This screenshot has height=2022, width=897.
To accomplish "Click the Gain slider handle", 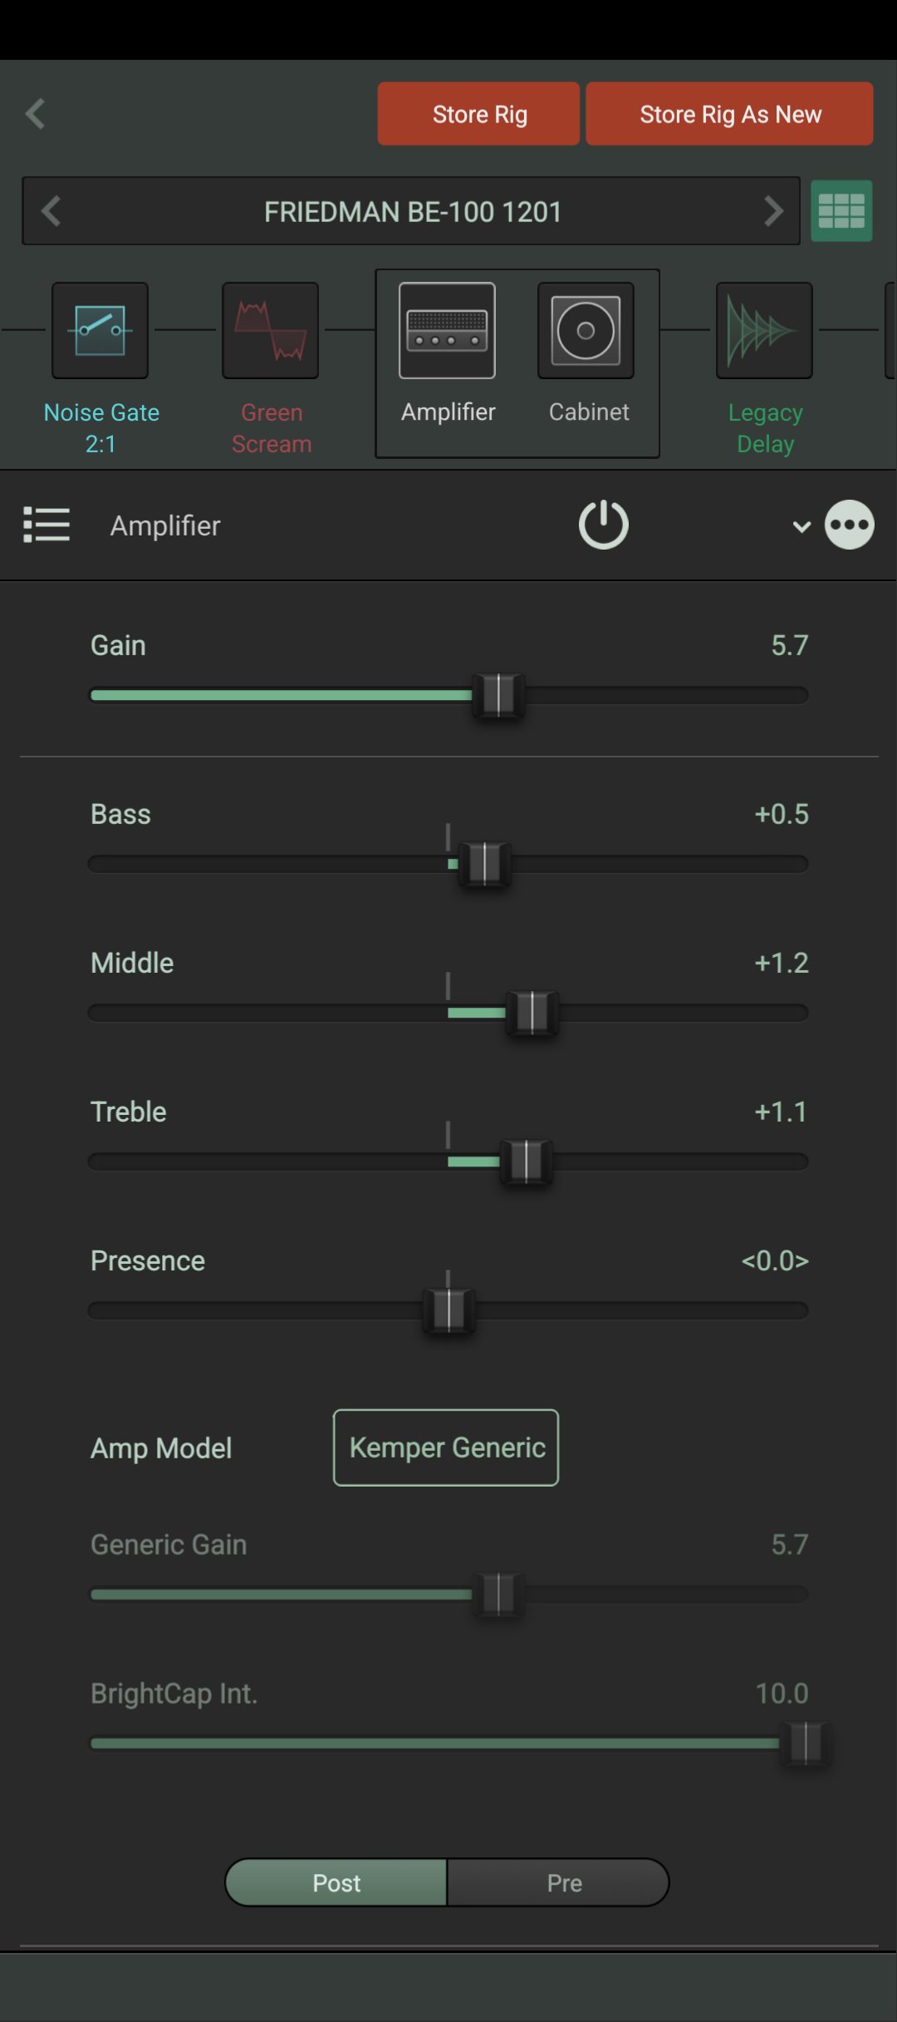I will pyautogui.click(x=498, y=695).
